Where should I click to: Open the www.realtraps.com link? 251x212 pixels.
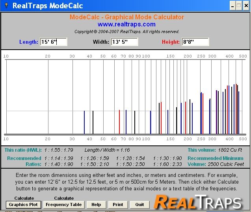point(126,24)
